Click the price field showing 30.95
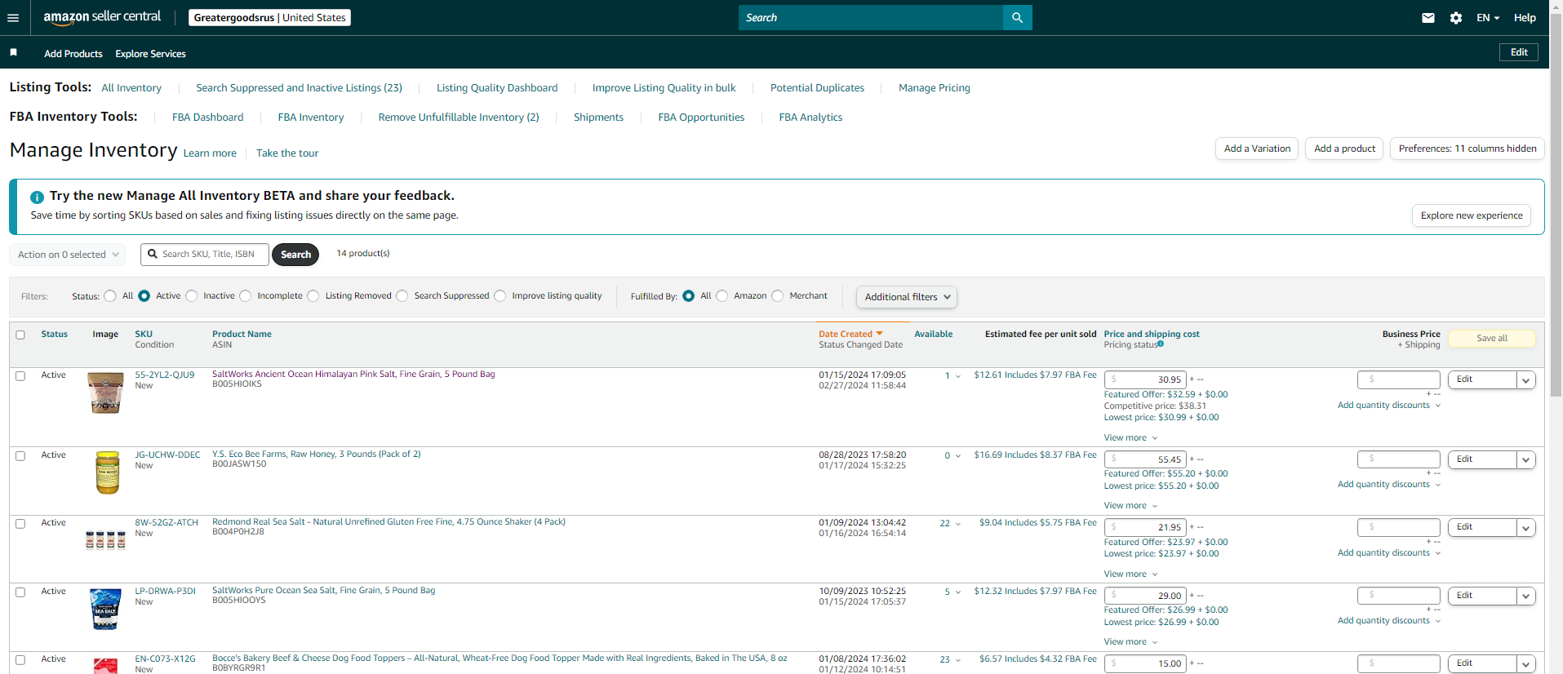The width and height of the screenshot is (1563, 674). [x=1145, y=379]
